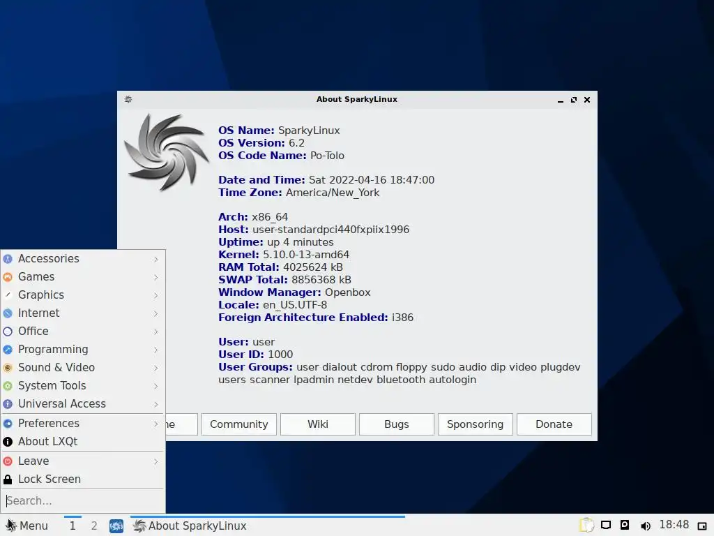
Task: Close the About SparkyLinux window
Action: [x=587, y=100]
